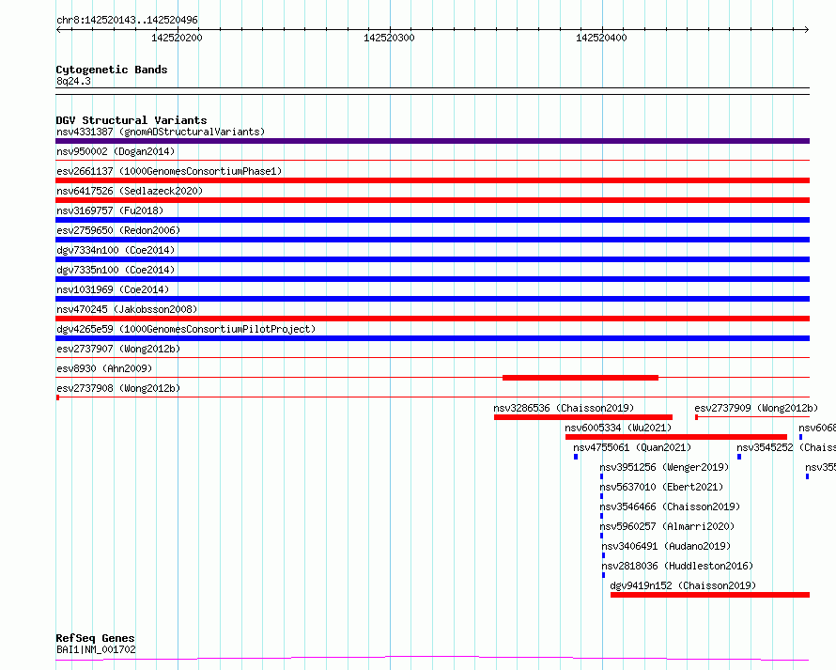Select the red nsv6005334 (Wu2021) bar
This screenshot has height=670, width=836.
[675, 437]
